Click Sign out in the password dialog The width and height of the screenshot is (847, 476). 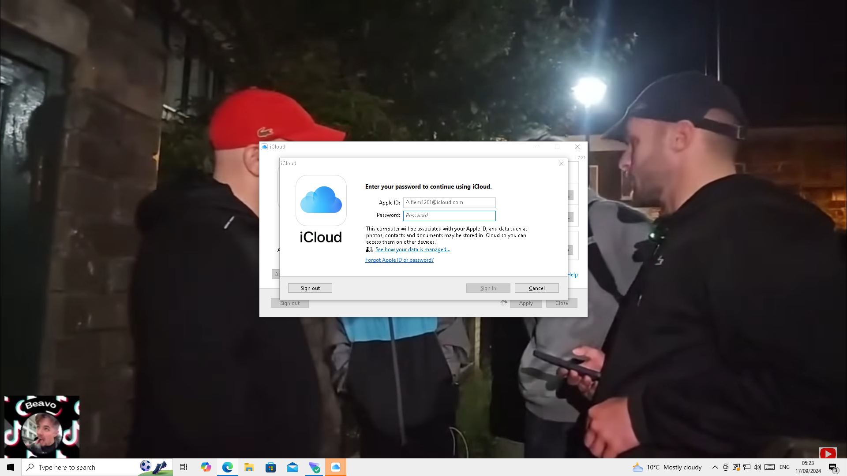310,288
